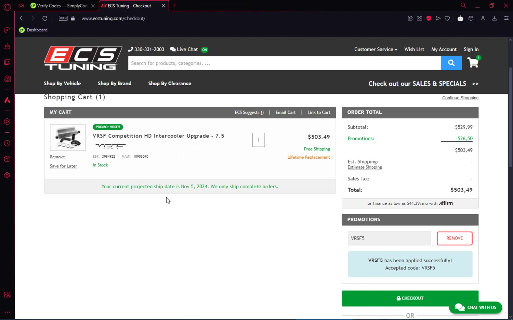Open the GX Corner chip sidebar icon
Screen dimensions: 513x320
[x=7, y=79]
